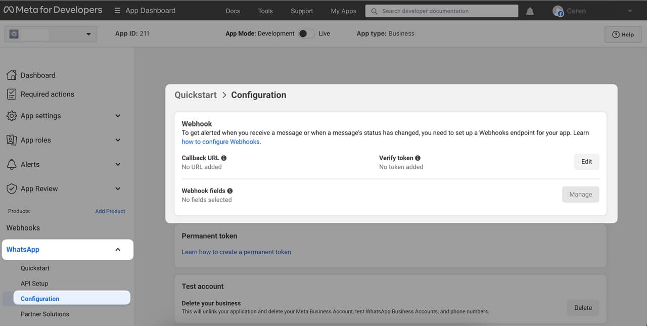Open 'how to configure Webhooks' link
The image size is (647, 326).
221,142
